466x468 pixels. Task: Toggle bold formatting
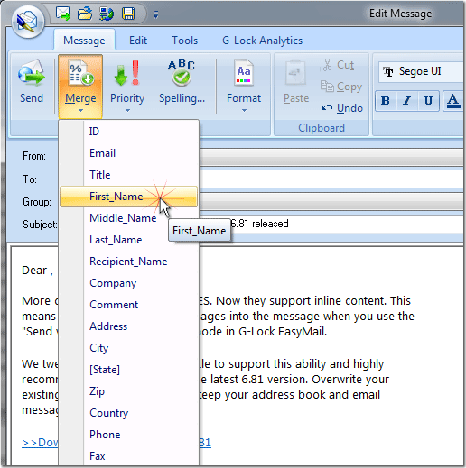click(x=386, y=101)
